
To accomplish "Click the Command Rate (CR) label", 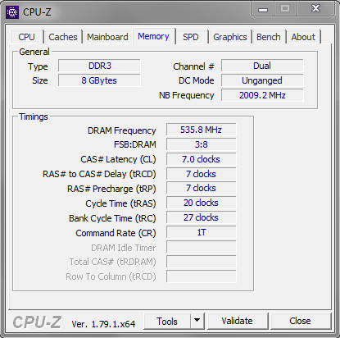I will click(116, 233).
